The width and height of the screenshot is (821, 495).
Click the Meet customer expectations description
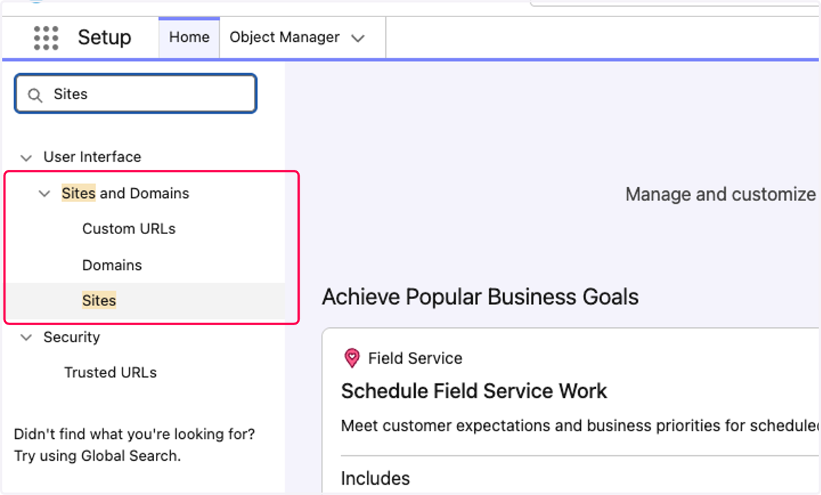point(580,426)
